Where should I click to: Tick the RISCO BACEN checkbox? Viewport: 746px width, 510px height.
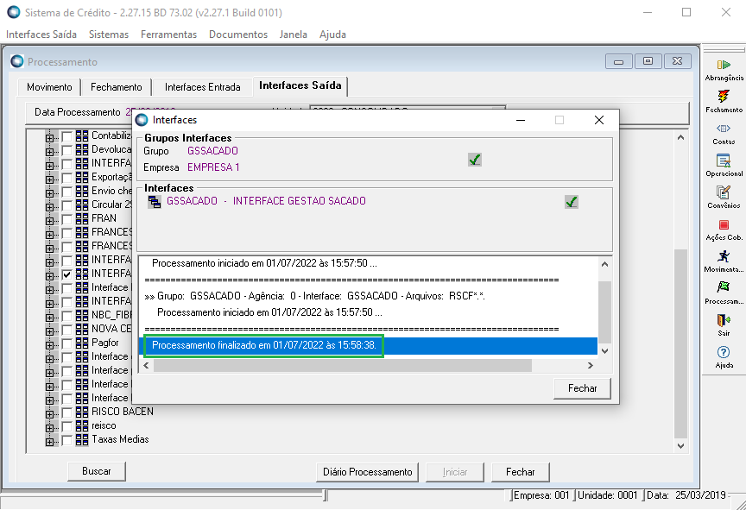click(x=66, y=413)
